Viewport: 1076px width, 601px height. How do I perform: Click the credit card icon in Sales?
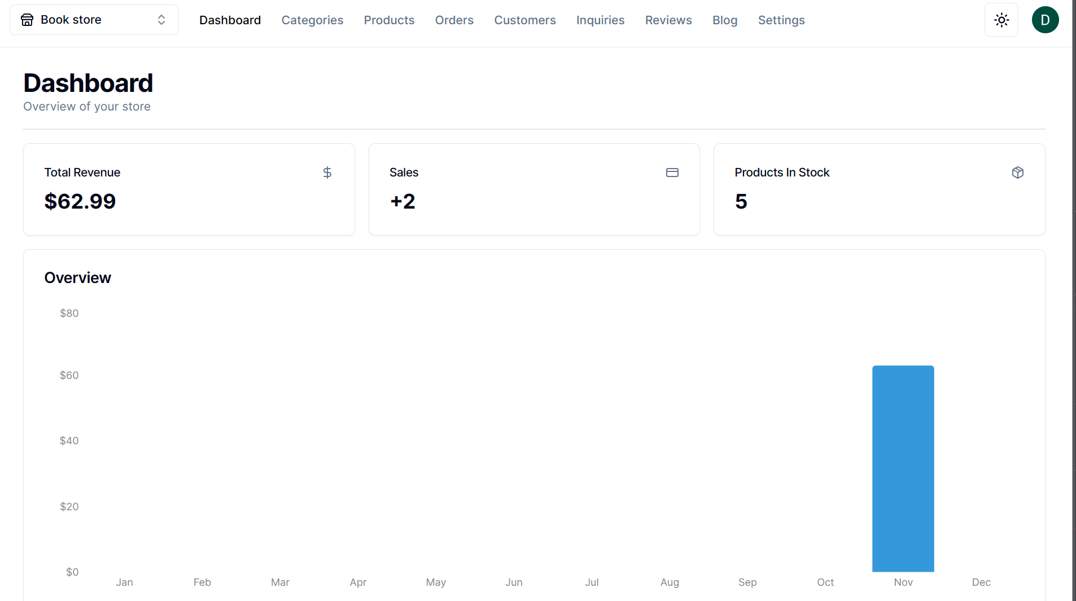(x=672, y=173)
